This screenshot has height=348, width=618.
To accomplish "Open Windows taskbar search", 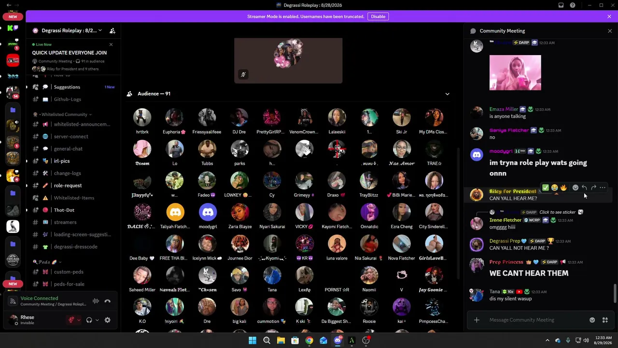I will point(267,341).
